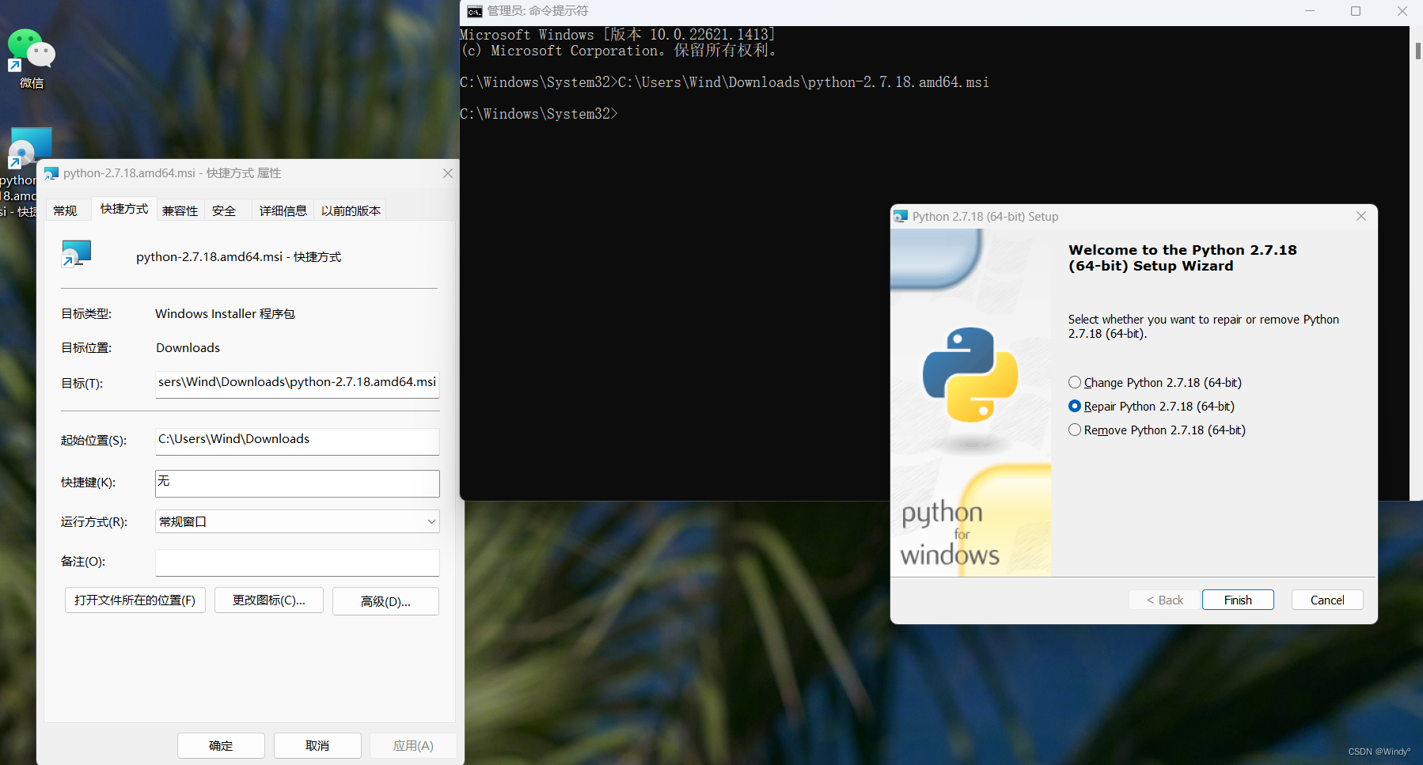The image size is (1423, 765).
Task: Maximize the Command Prompt window
Action: point(1356,11)
